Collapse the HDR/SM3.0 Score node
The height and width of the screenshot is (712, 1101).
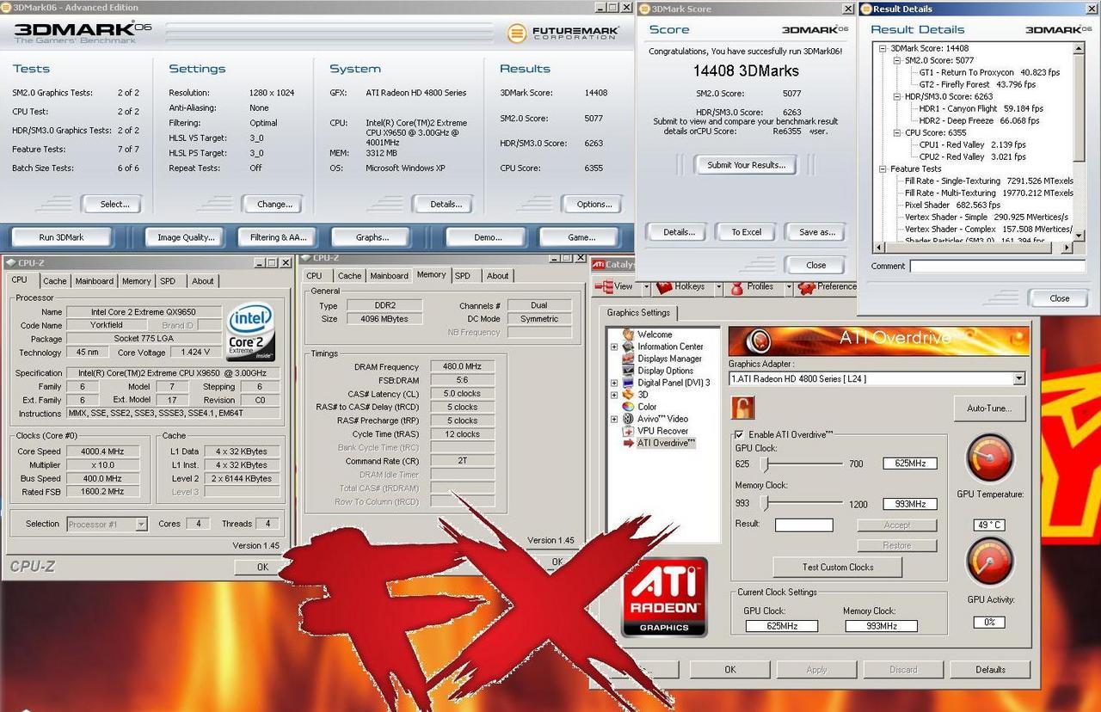897,97
